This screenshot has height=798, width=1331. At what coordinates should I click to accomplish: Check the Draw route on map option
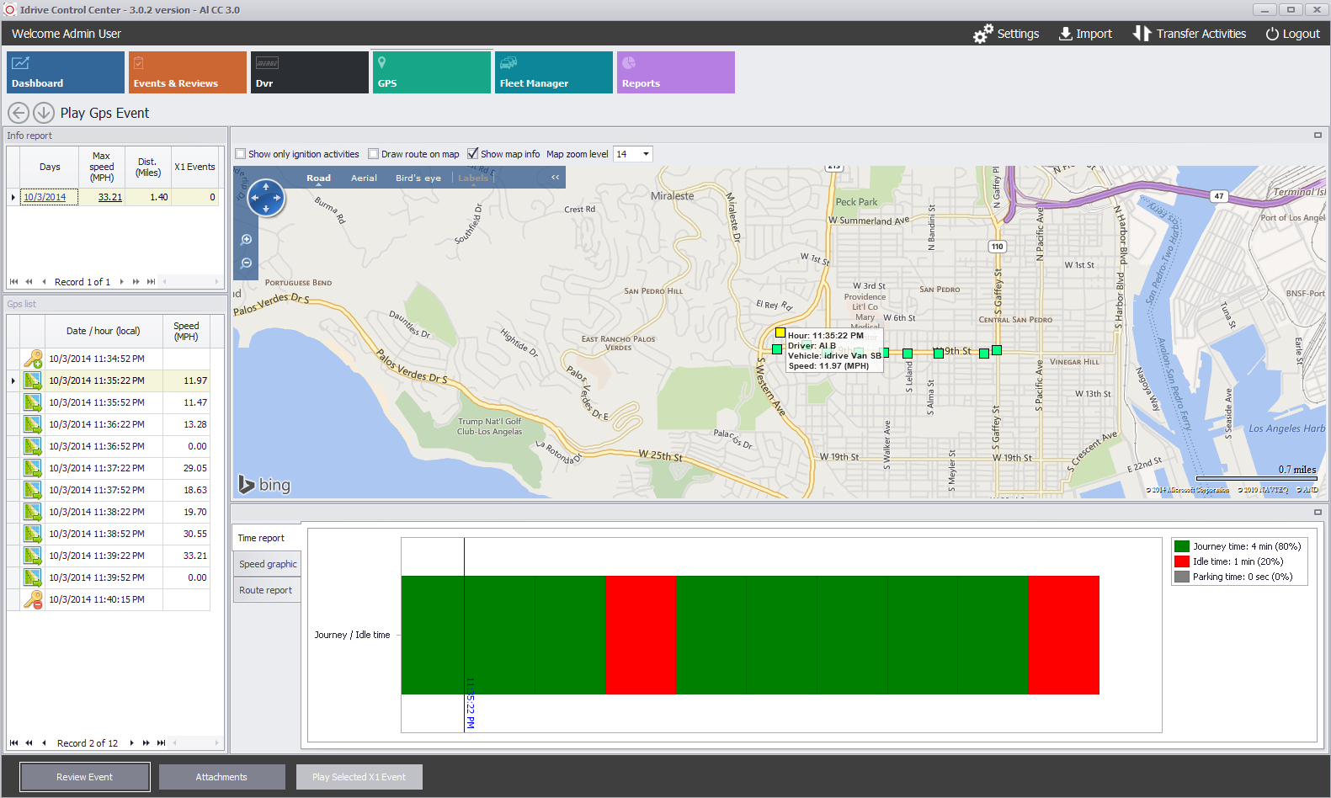click(374, 154)
